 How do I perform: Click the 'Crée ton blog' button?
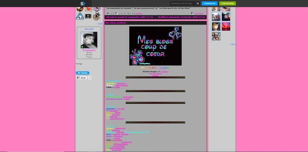pyautogui.click(x=227, y=4)
